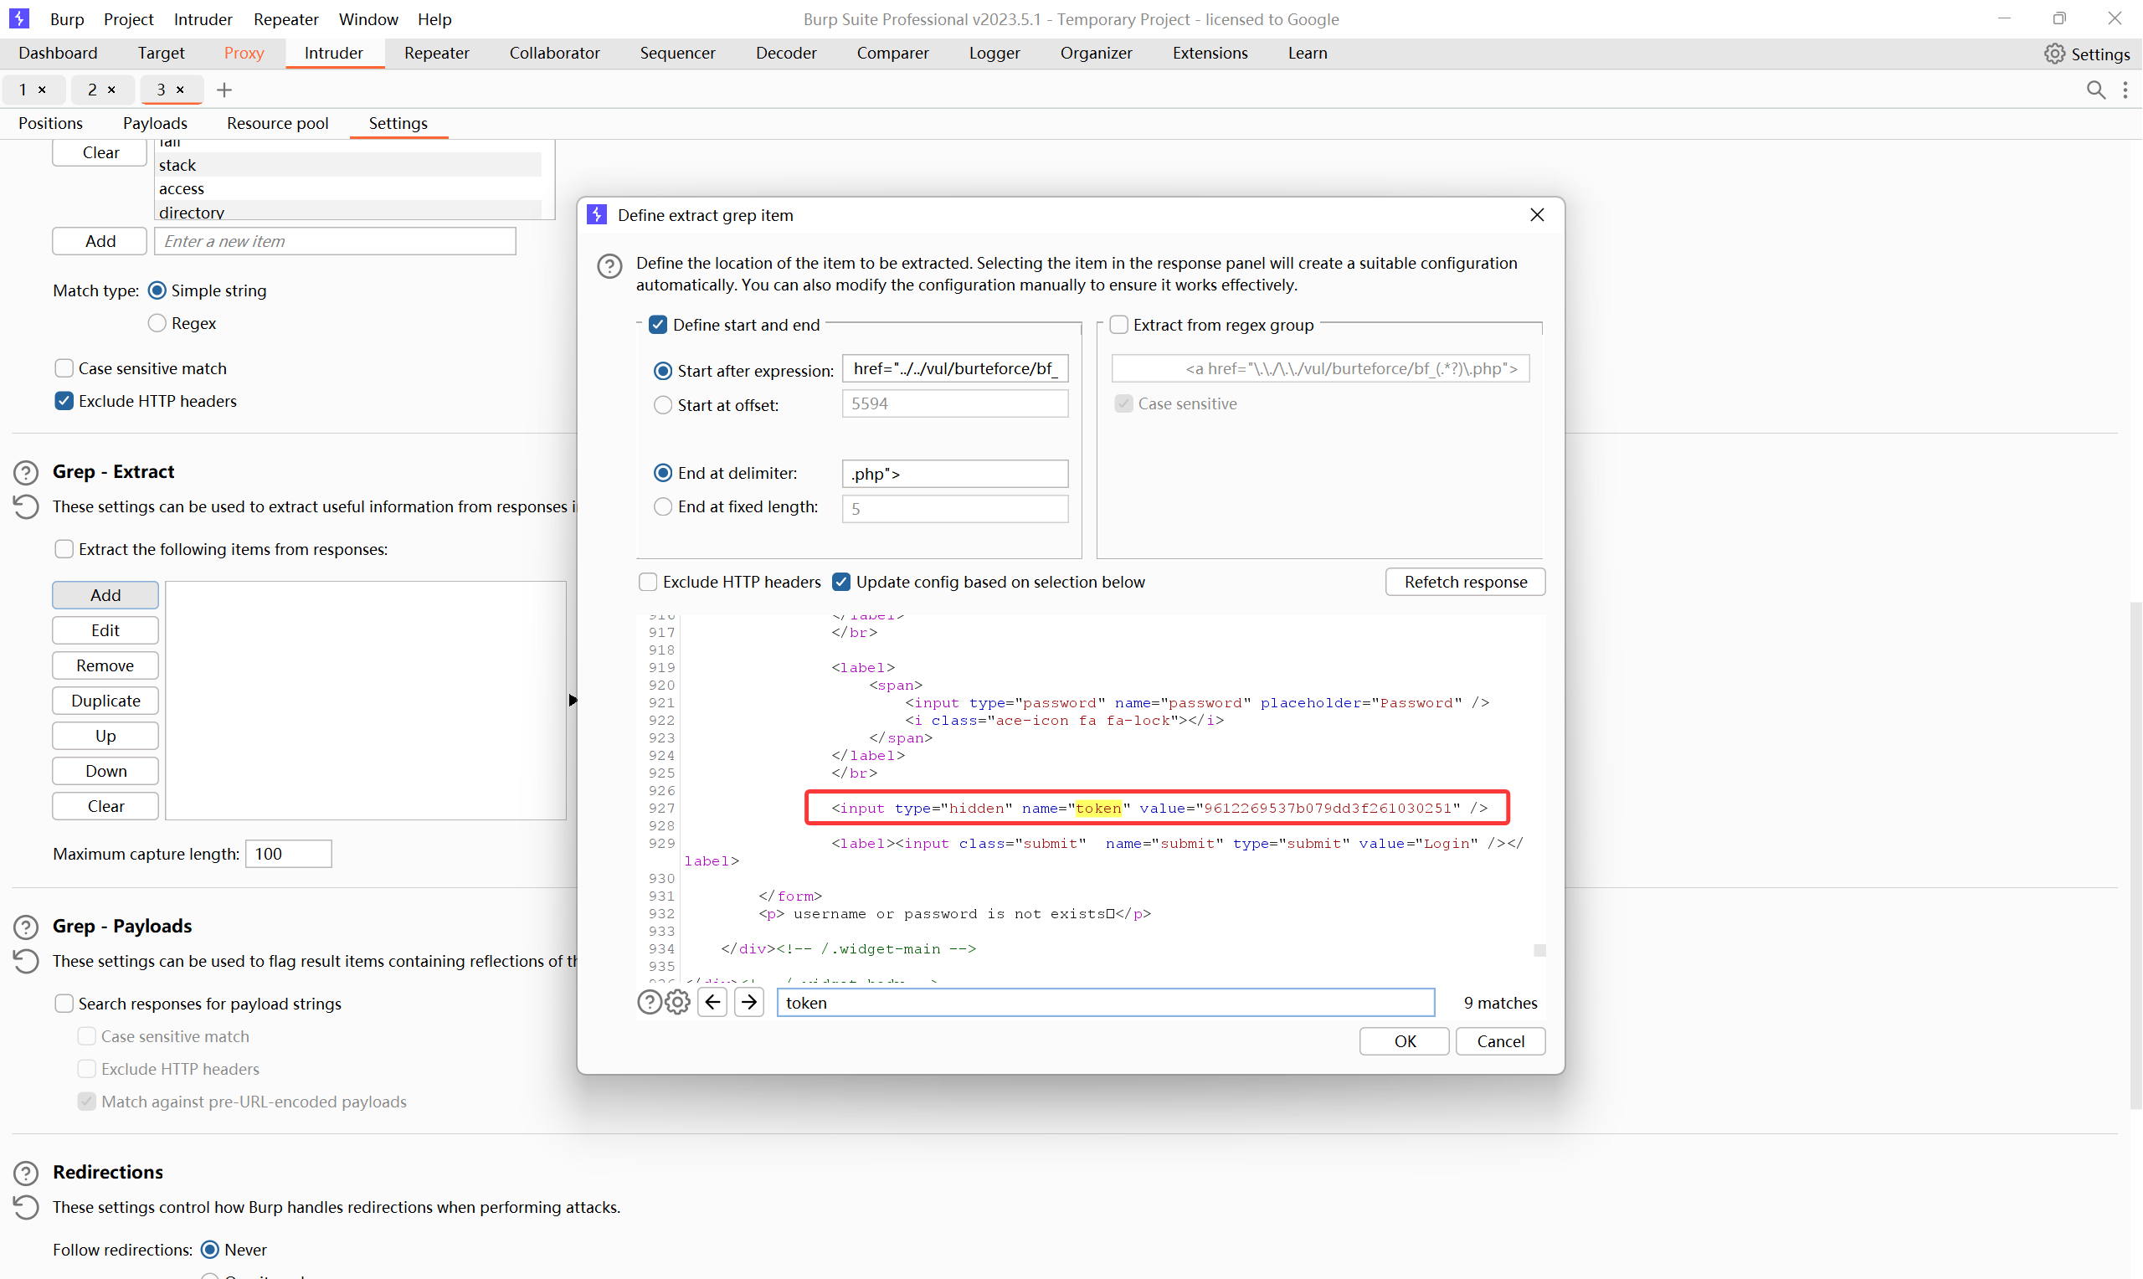Image resolution: width=2143 pixels, height=1279 pixels.
Task: Enable Extract from regex group checkbox
Action: coord(1118,325)
